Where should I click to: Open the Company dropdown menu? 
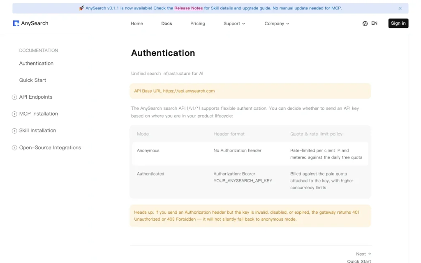[277, 23]
